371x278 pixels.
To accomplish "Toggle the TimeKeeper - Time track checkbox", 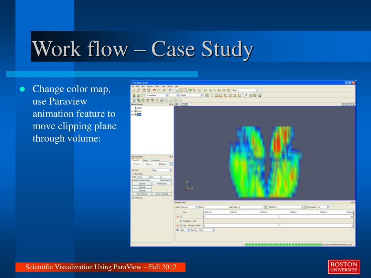I will (181, 221).
